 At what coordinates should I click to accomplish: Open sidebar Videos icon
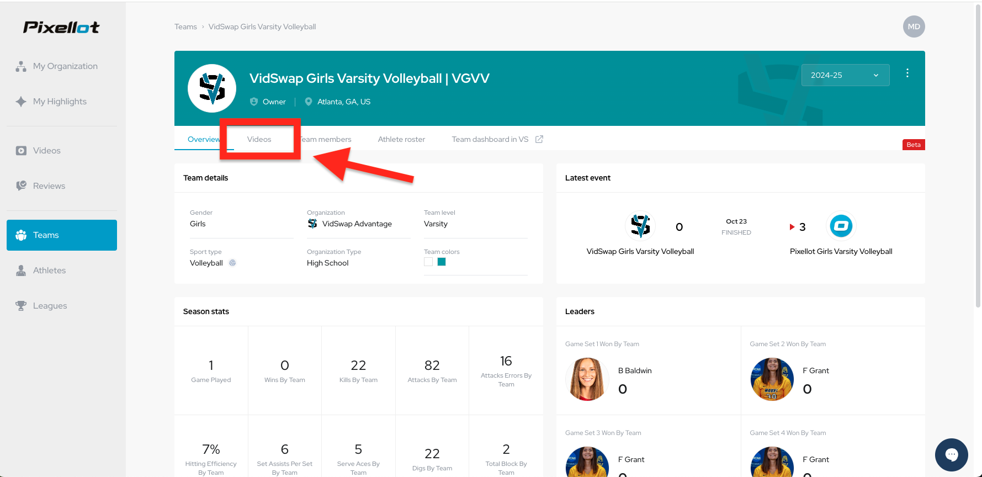coord(21,151)
